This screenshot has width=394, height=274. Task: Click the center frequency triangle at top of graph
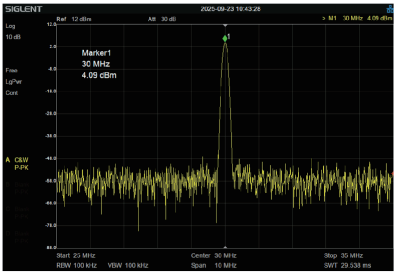(225, 25)
